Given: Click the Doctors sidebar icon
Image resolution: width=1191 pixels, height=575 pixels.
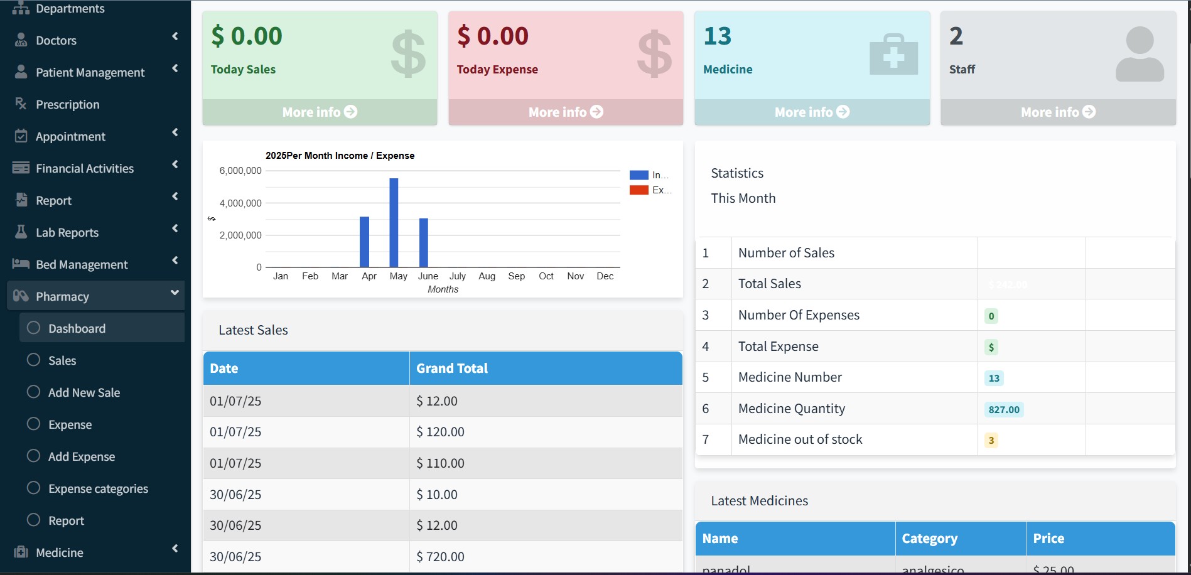Looking at the screenshot, I should [x=21, y=40].
